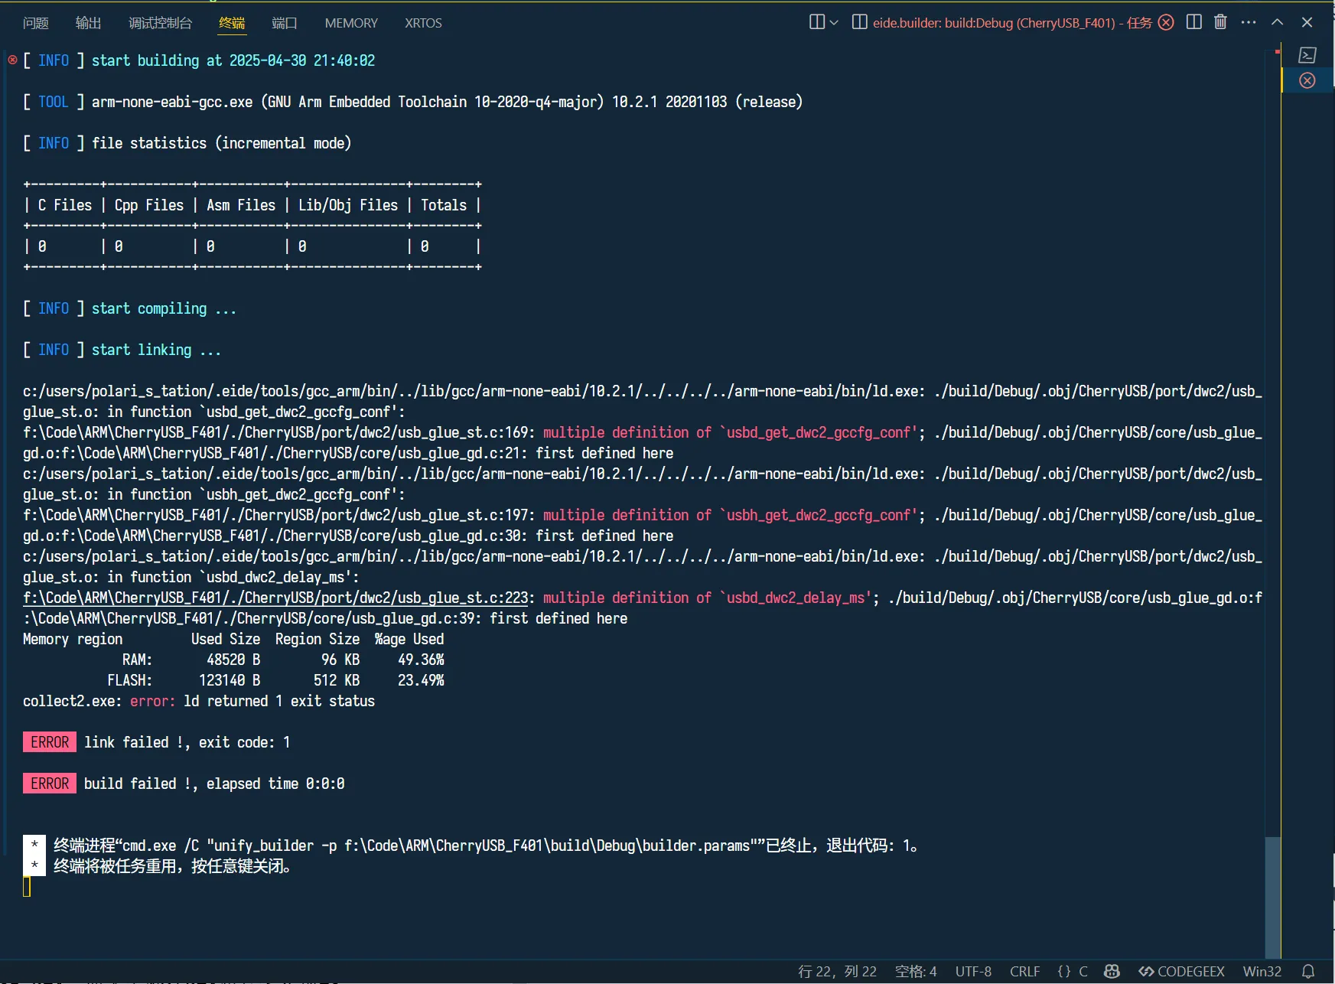Image resolution: width=1335 pixels, height=984 pixels.
Task: Maximize panel with the up chevron
Action: point(1277,22)
